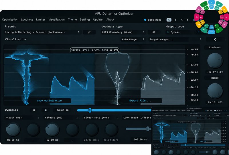
Task: Click the target avg/range tooltip label
Action: [x=95, y=50]
